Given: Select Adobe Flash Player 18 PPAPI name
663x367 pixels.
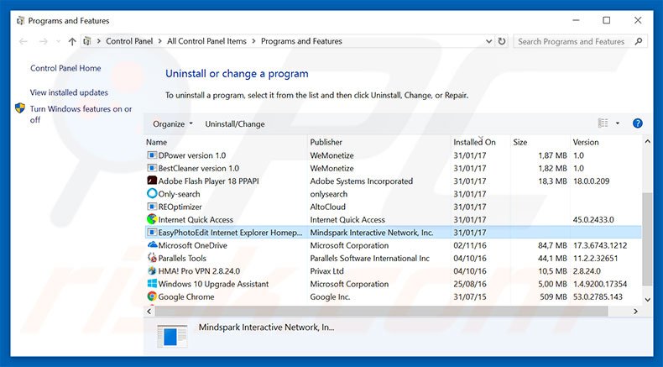Looking at the screenshot, I should 208,181.
